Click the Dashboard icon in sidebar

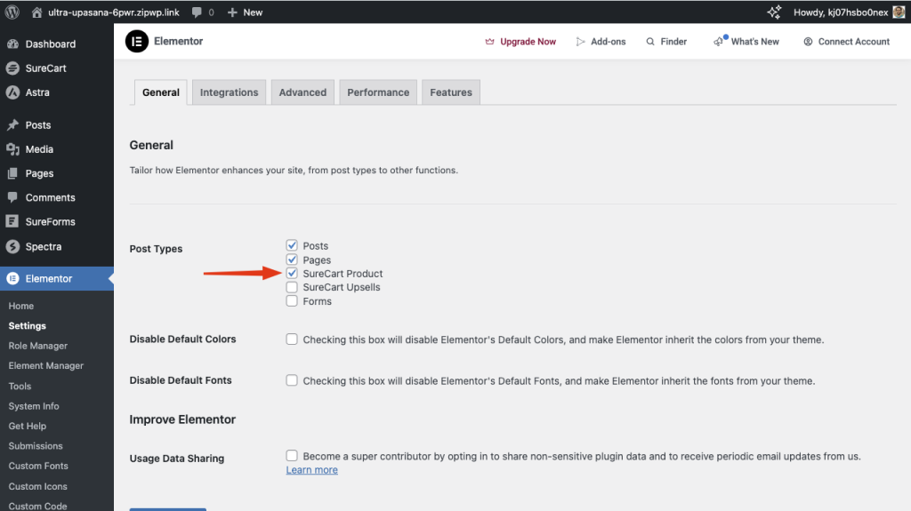(x=12, y=44)
